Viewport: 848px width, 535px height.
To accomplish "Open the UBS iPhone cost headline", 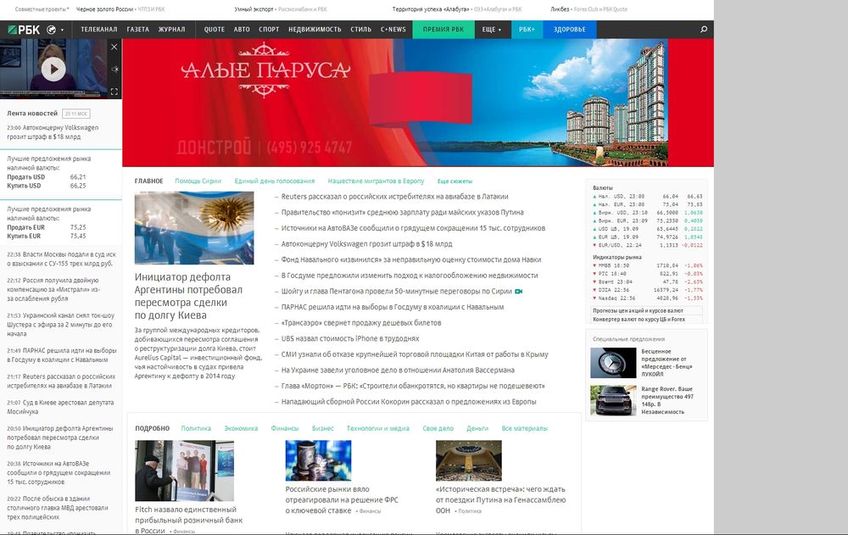I will pos(350,338).
